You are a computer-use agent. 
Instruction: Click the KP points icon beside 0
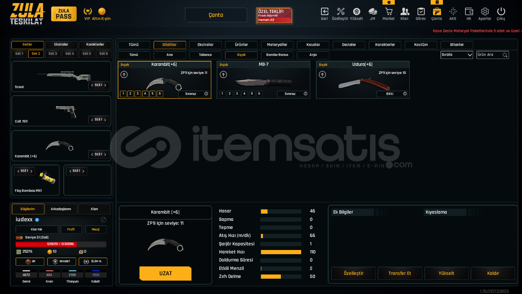point(81,252)
